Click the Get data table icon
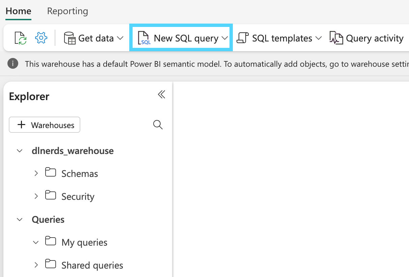 click(x=70, y=38)
